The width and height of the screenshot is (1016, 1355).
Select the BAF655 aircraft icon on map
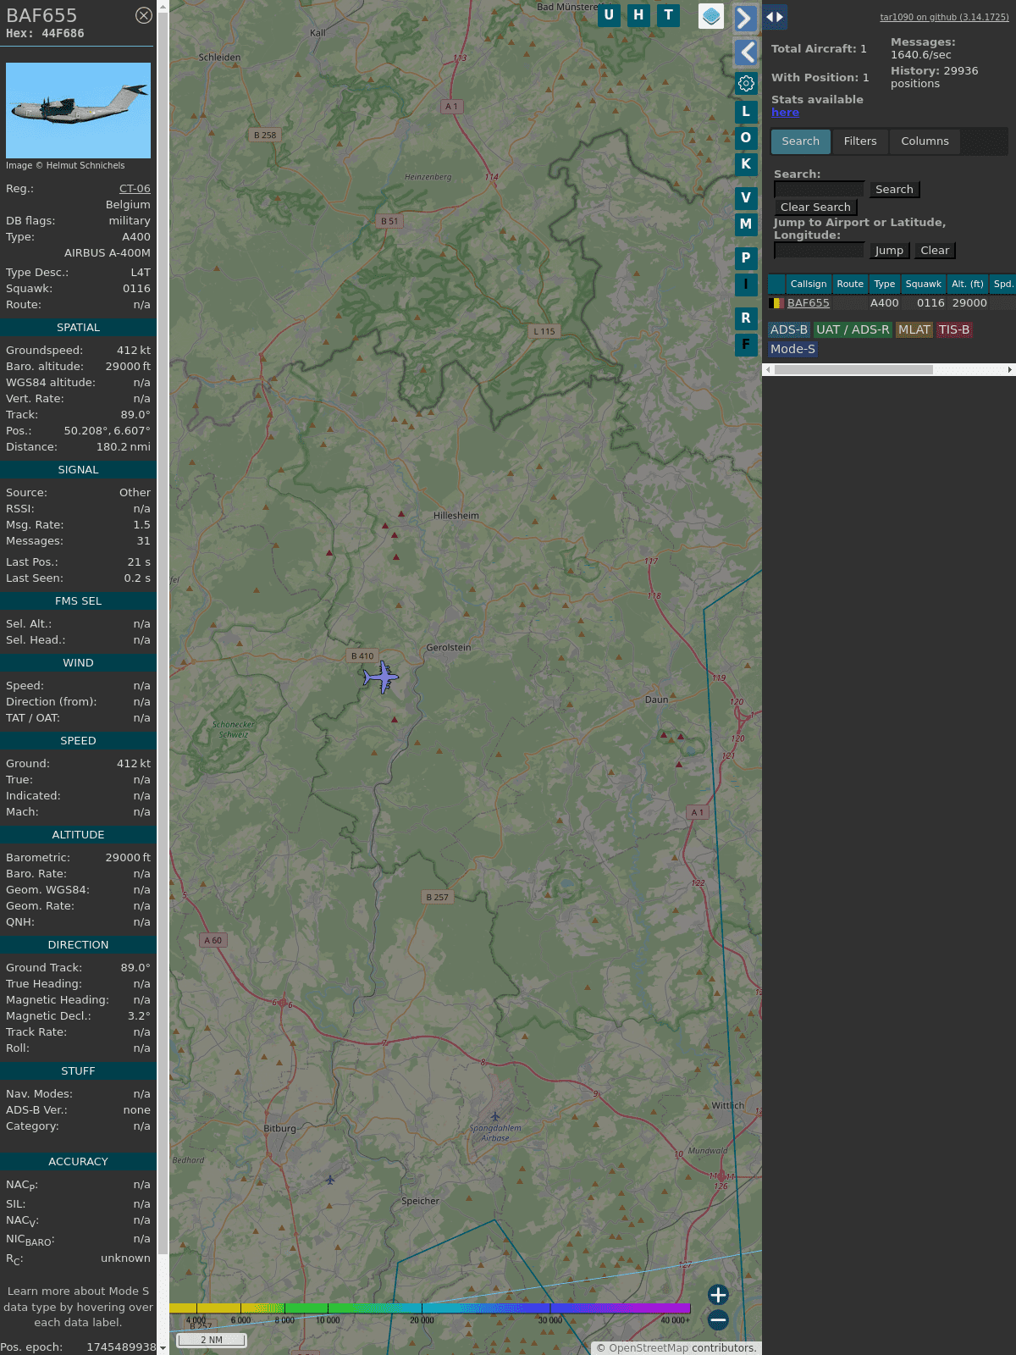[x=381, y=677]
